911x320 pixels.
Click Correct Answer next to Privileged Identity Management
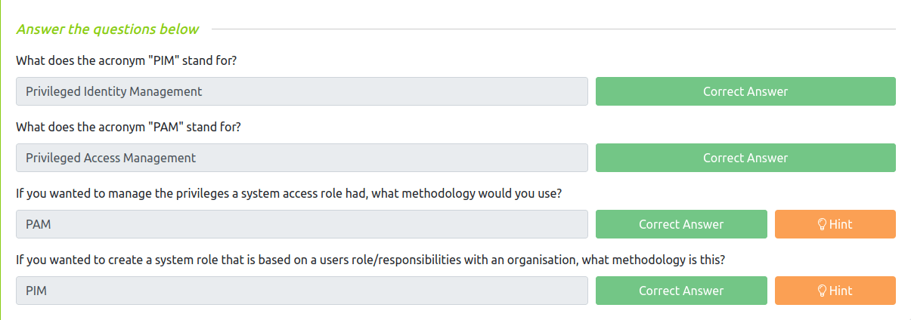coord(745,91)
